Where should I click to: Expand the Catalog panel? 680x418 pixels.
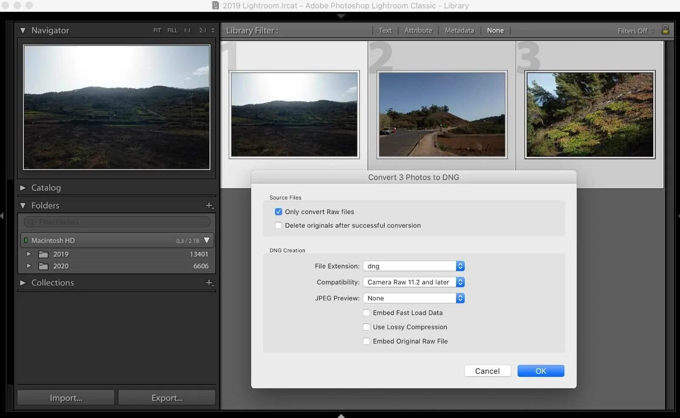click(x=23, y=188)
